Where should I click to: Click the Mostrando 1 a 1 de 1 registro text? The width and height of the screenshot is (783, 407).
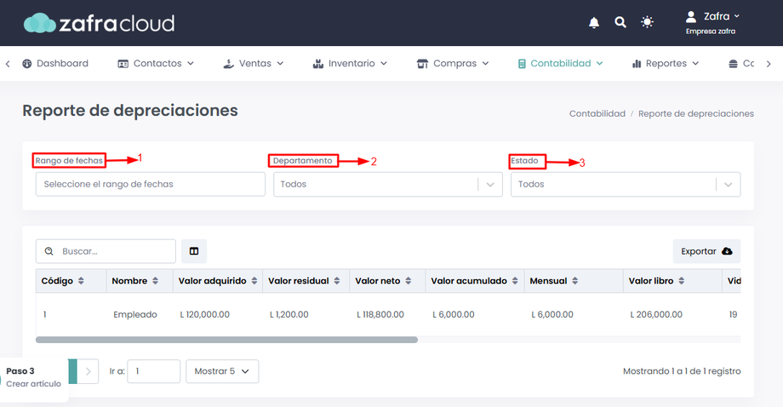pyautogui.click(x=682, y=371)
